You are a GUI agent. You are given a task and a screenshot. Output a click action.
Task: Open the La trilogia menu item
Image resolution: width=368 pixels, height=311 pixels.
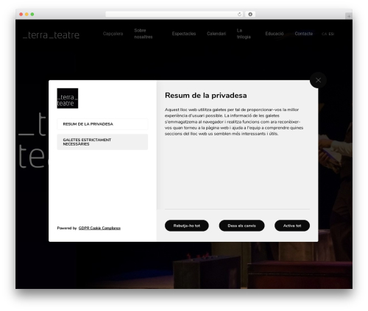click(x=244, y=34)
